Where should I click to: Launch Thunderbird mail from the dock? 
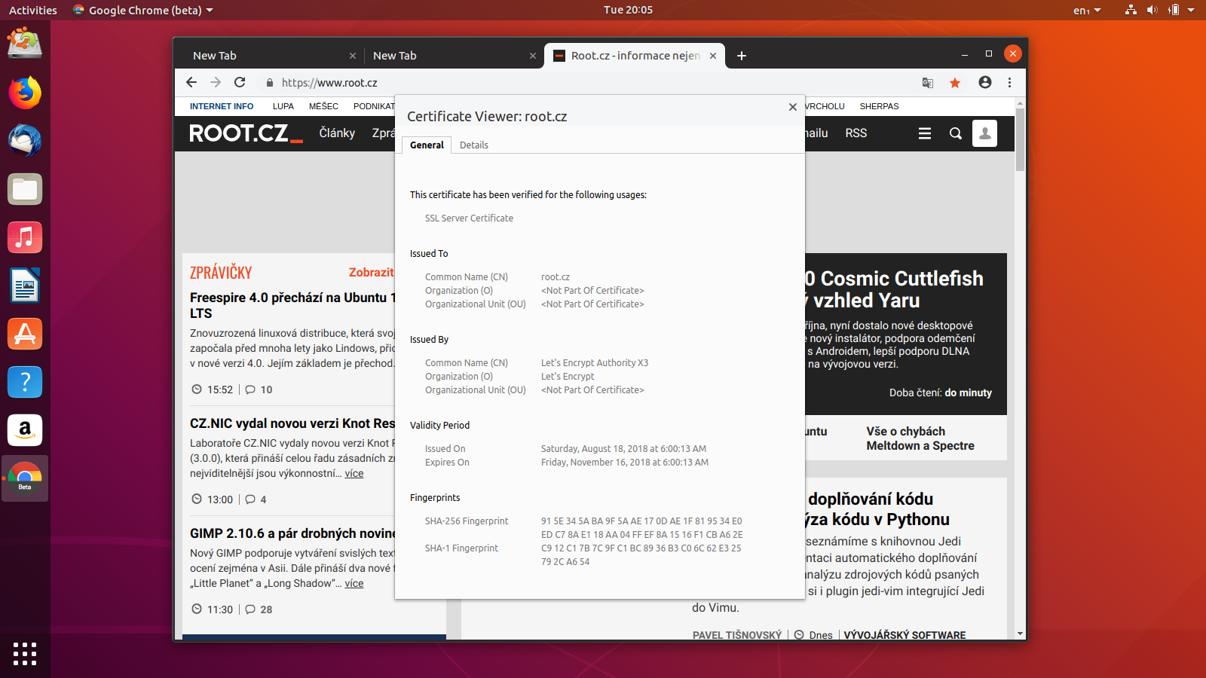(25, 141)
